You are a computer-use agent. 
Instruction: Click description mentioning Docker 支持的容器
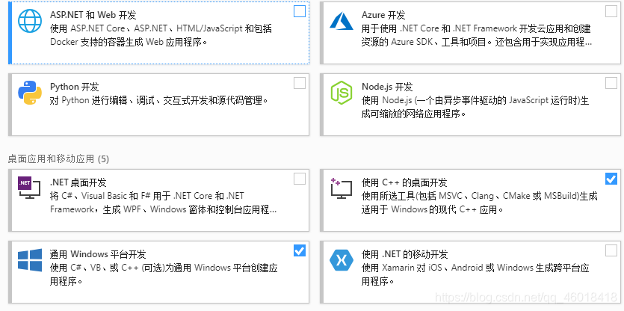pyautogui.click(x=161, y=35)
